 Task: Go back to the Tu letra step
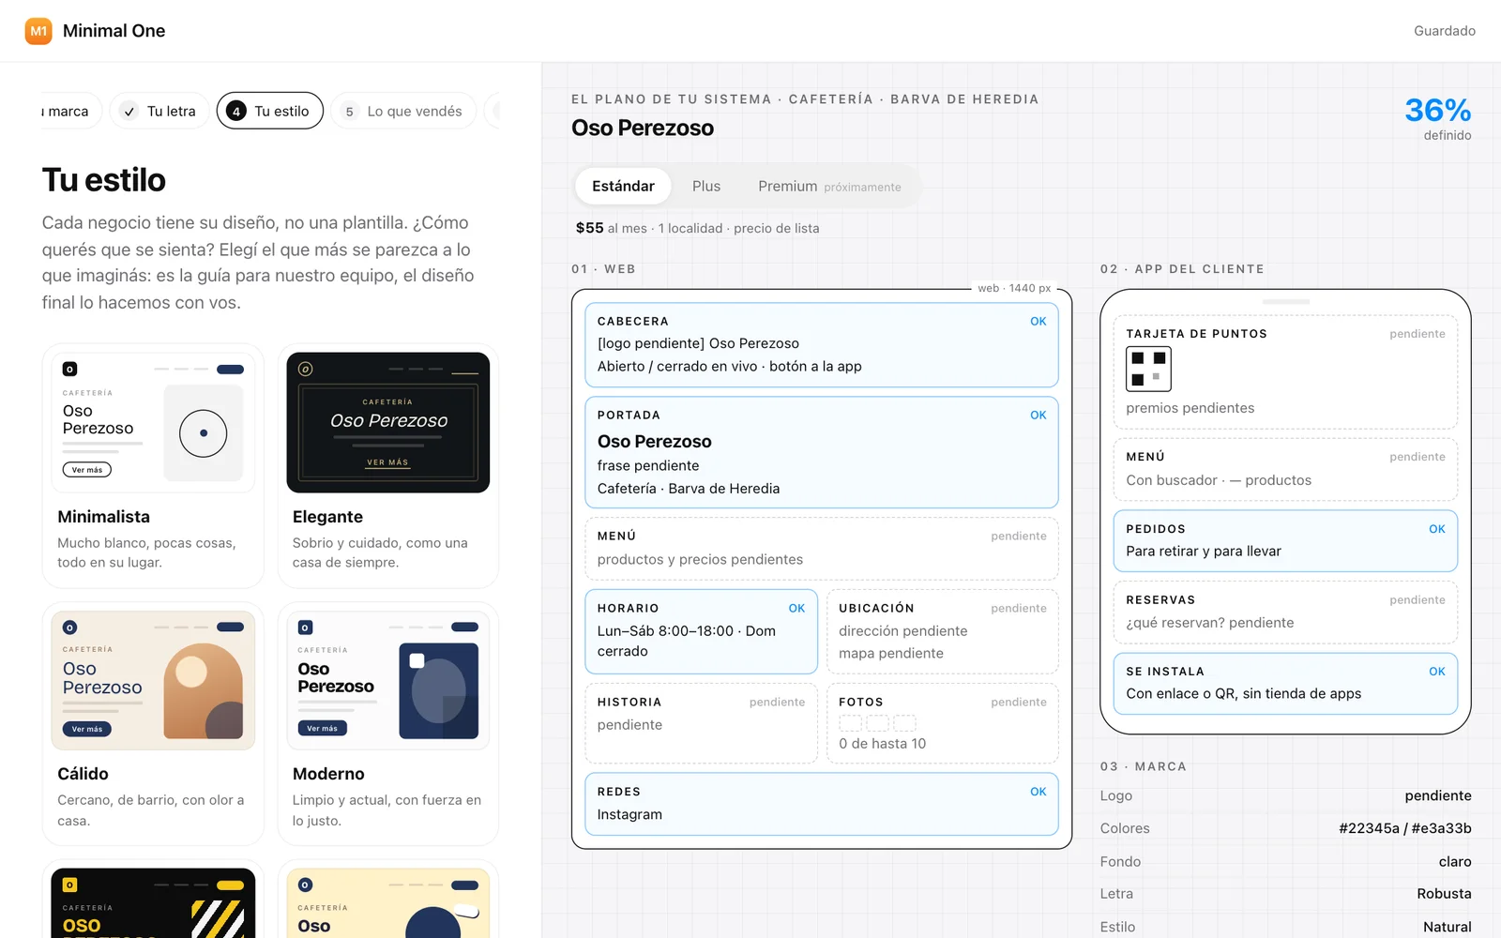pos(159,111)
